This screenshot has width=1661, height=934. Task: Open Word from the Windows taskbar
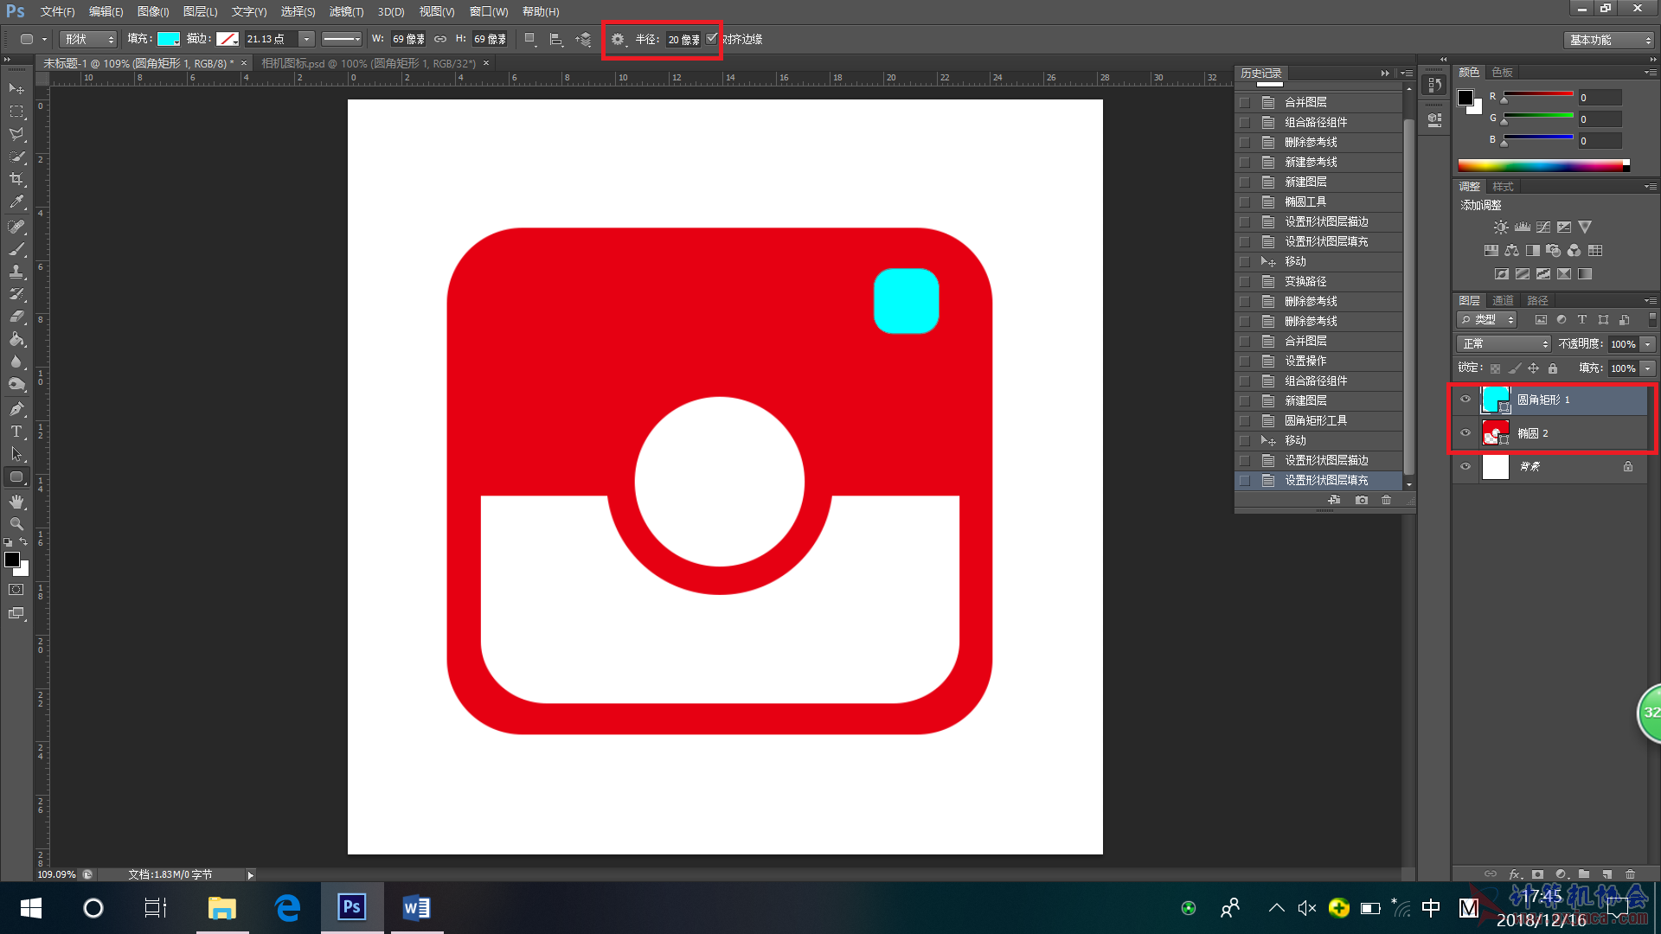416,908
